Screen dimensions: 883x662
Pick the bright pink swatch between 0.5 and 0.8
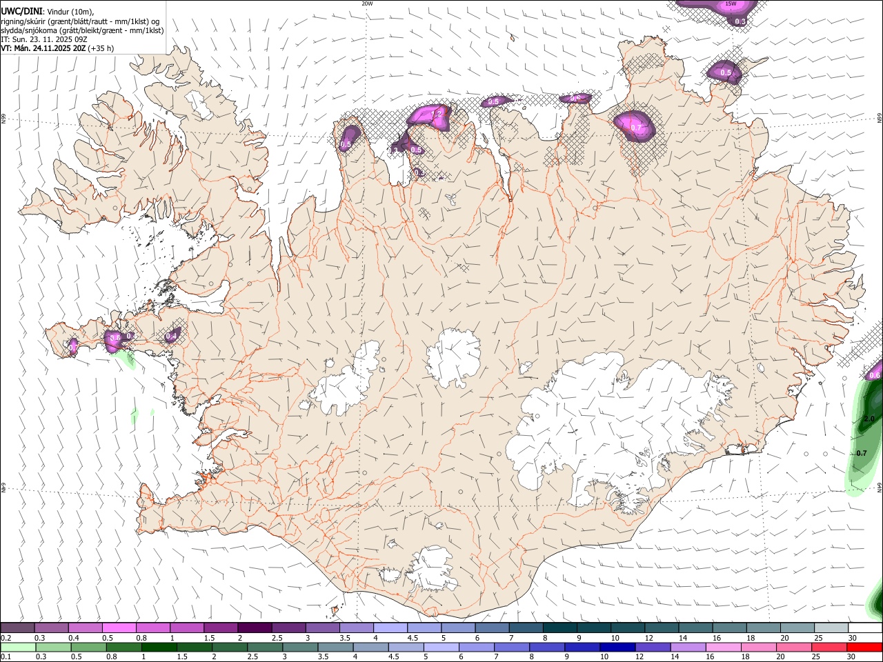coord(119,628)
